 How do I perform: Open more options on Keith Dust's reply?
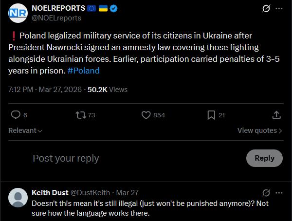[279, 192]
